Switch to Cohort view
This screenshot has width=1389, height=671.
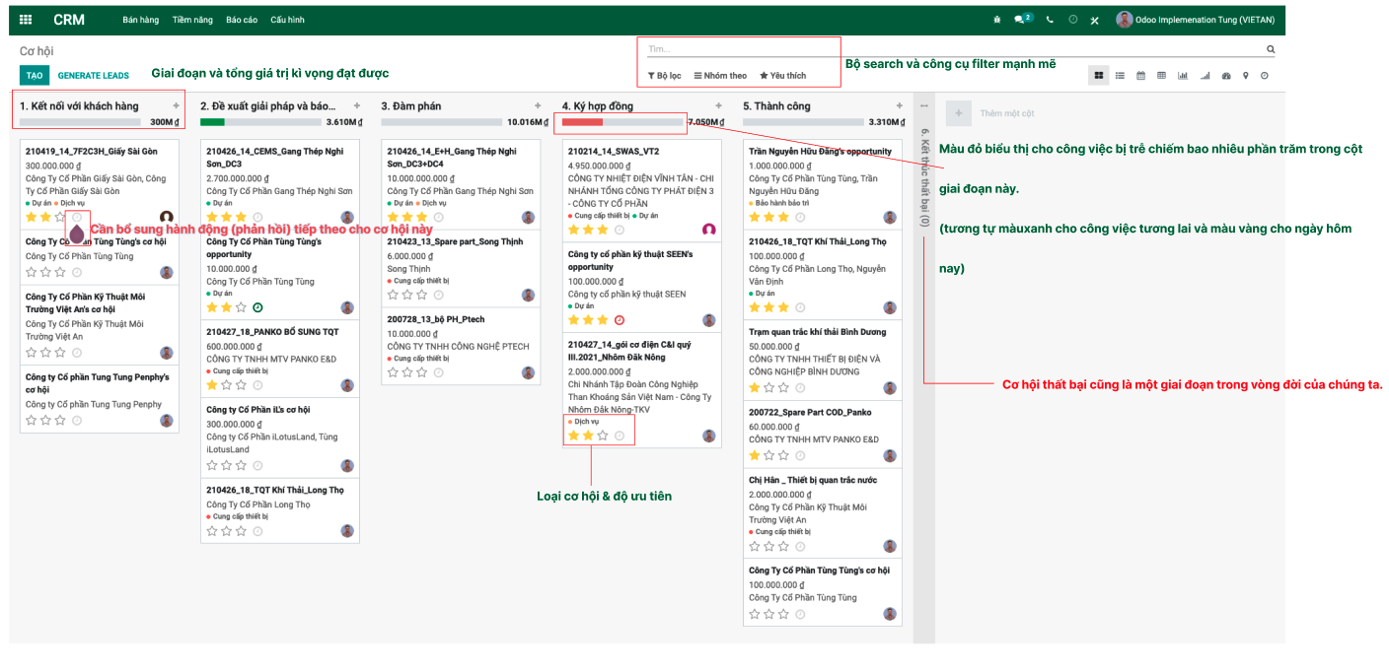(x=1204, y=75)
